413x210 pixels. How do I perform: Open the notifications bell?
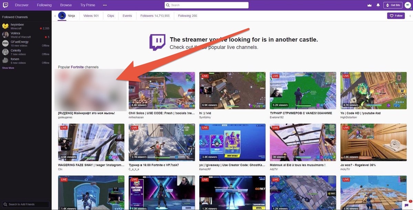(x=378, y=5)
